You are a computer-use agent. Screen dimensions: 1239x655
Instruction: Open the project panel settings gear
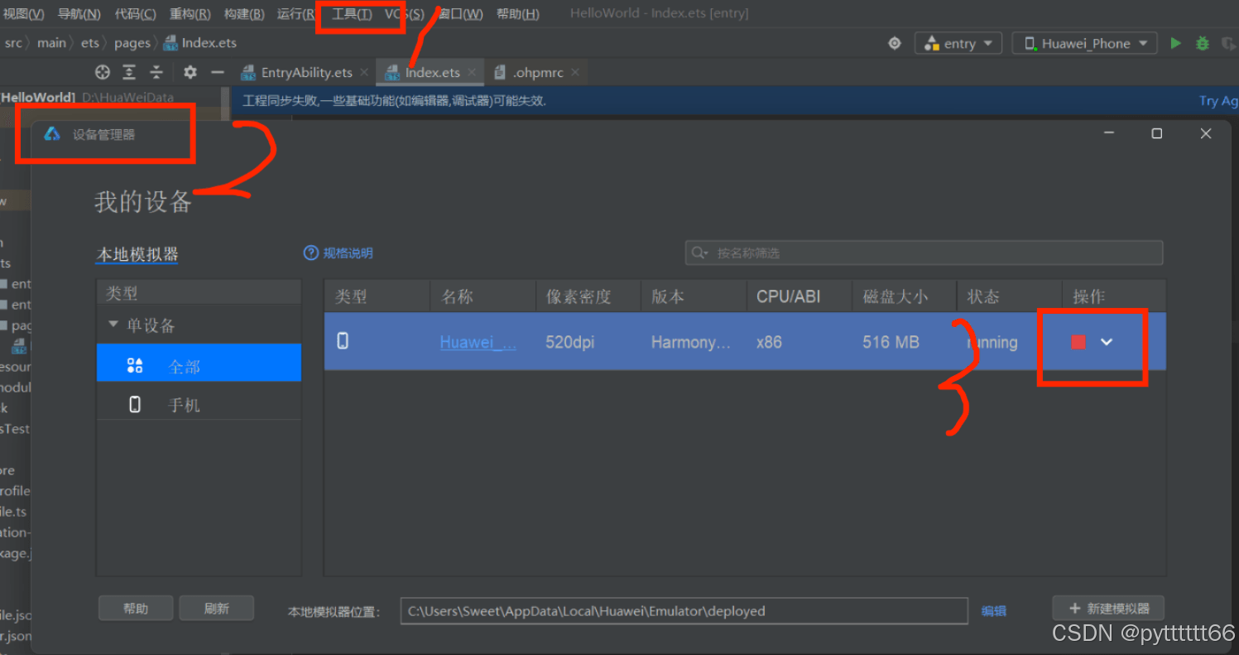(190, 72)
